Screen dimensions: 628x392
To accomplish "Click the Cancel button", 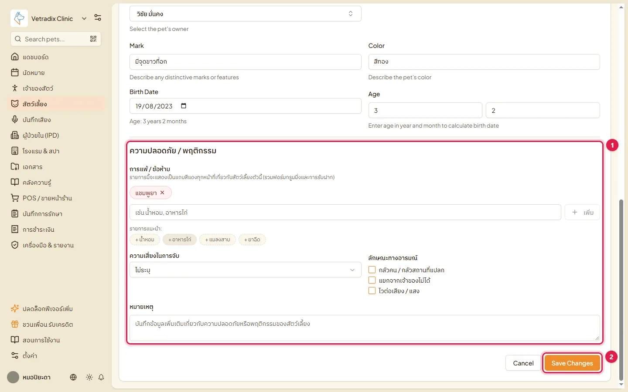I will pos(523,363).
